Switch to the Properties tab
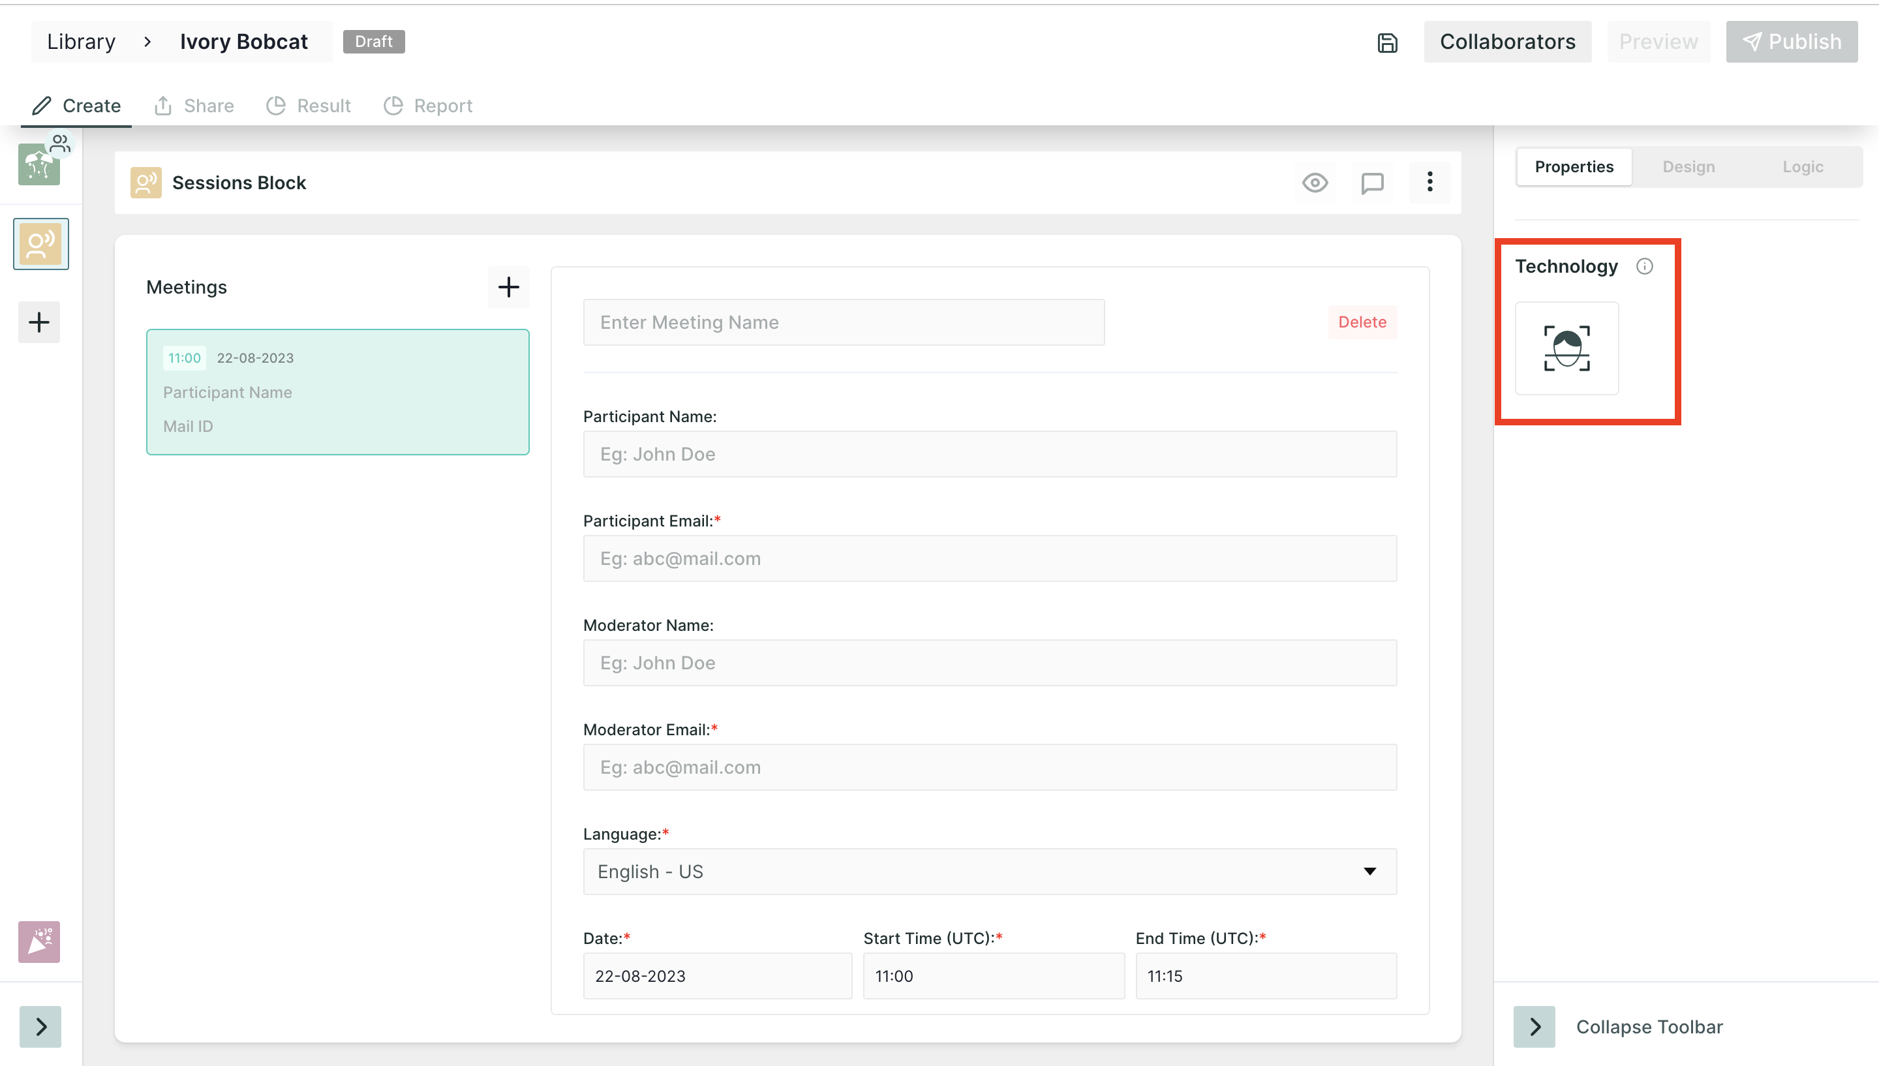 click(1574, 167)
